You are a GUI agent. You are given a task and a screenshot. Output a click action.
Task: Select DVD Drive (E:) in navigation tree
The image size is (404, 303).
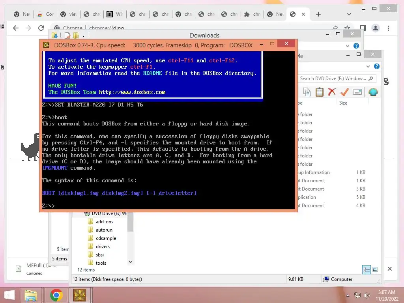click(x=106, y=213)
